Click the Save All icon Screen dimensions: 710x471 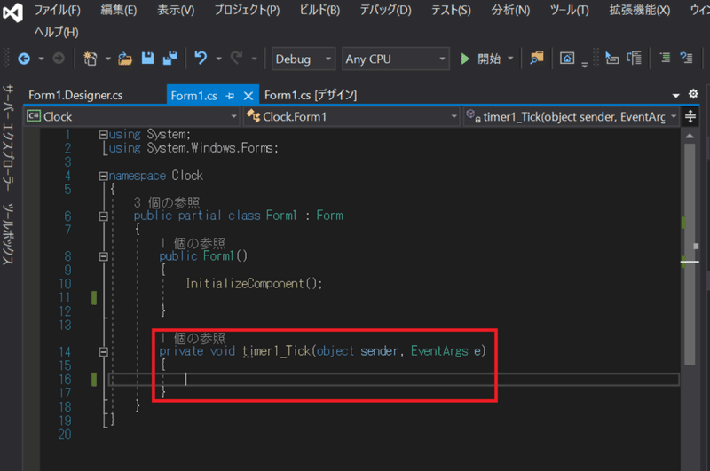[x=170, y=59]
